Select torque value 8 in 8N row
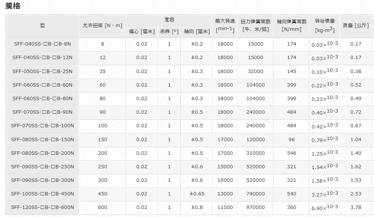 point(102,44)
